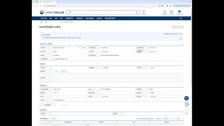Open the 계약 menu
This screenshot has width=224, height=126.
coord(56,18)
